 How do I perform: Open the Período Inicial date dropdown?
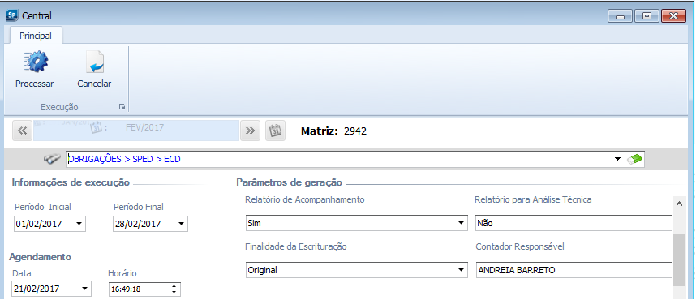click(79, 224)
